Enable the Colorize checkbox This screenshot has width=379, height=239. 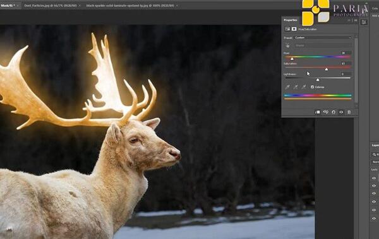point(312,87)
